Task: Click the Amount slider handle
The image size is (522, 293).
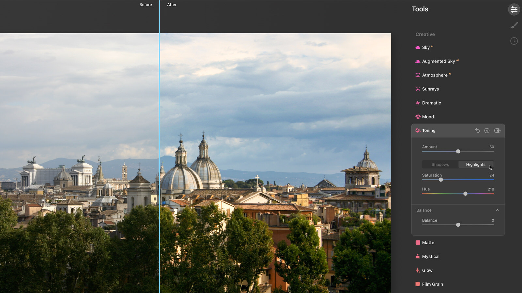Action: click(x=458, y=151)
